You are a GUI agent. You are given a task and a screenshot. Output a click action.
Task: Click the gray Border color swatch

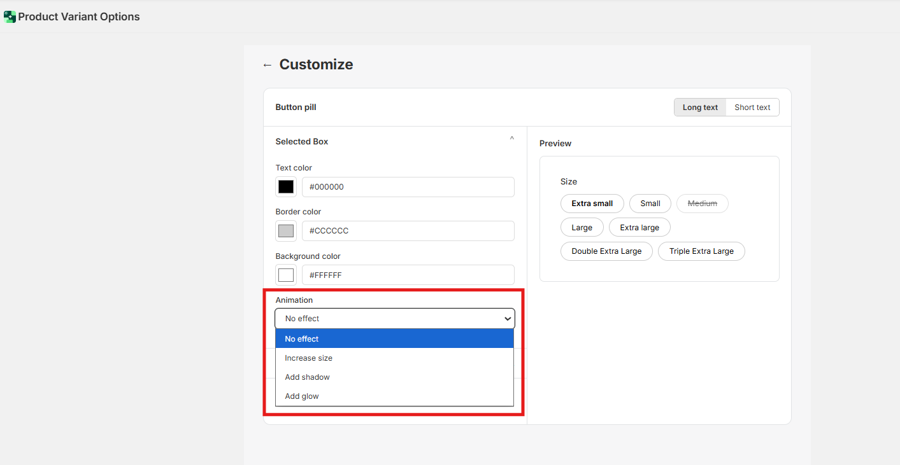286,231
